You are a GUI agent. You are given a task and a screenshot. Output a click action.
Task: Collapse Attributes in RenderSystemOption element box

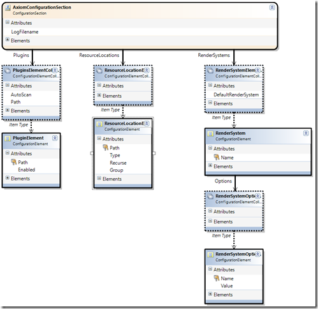coord(210,269)
